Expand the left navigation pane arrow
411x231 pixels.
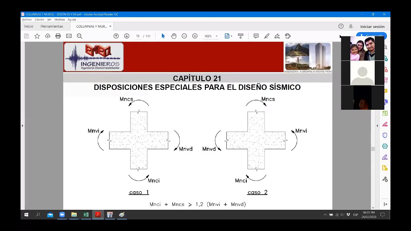[x=22, y=125]
